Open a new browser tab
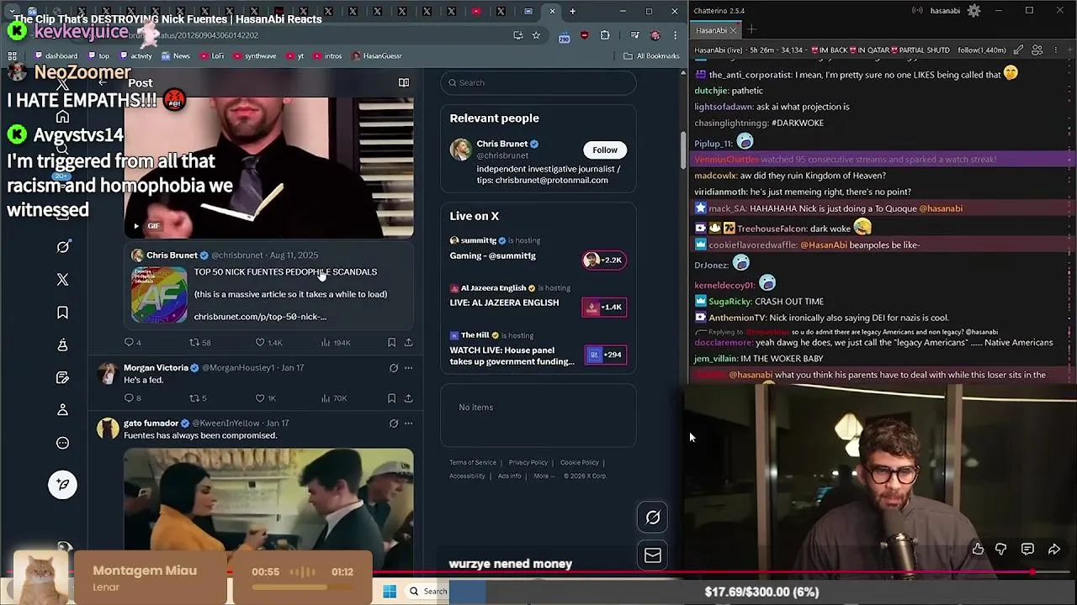Image resolution: width=1077 pixels, height=605 pixels. coord(572,11)
